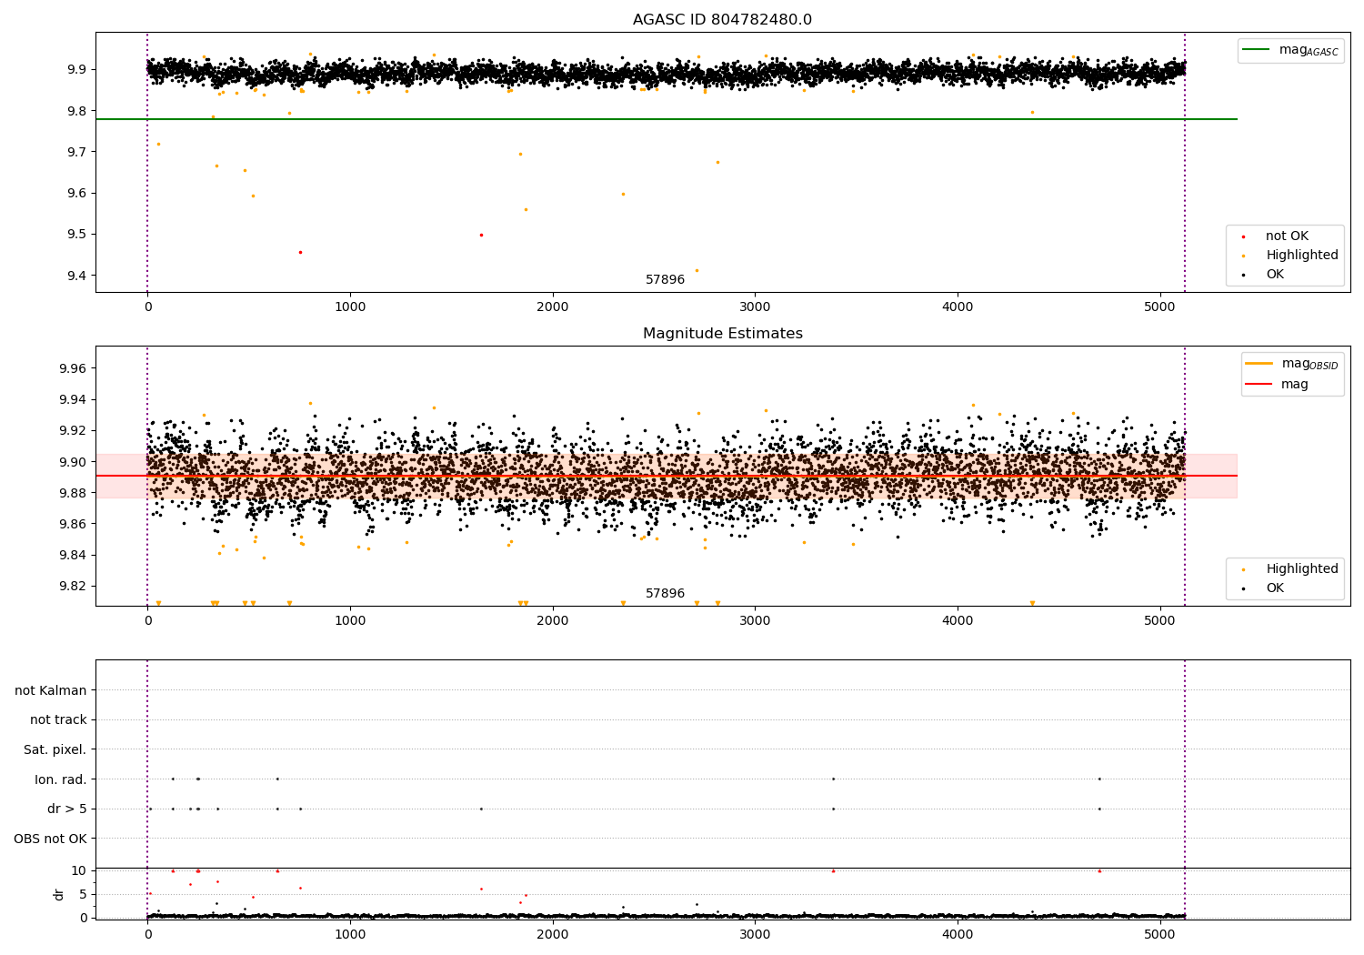Click the 9.90 y-axis tick label
The height and width of the screenshot is (955, 1364).
pyautogui.click(x=73, y=462)
